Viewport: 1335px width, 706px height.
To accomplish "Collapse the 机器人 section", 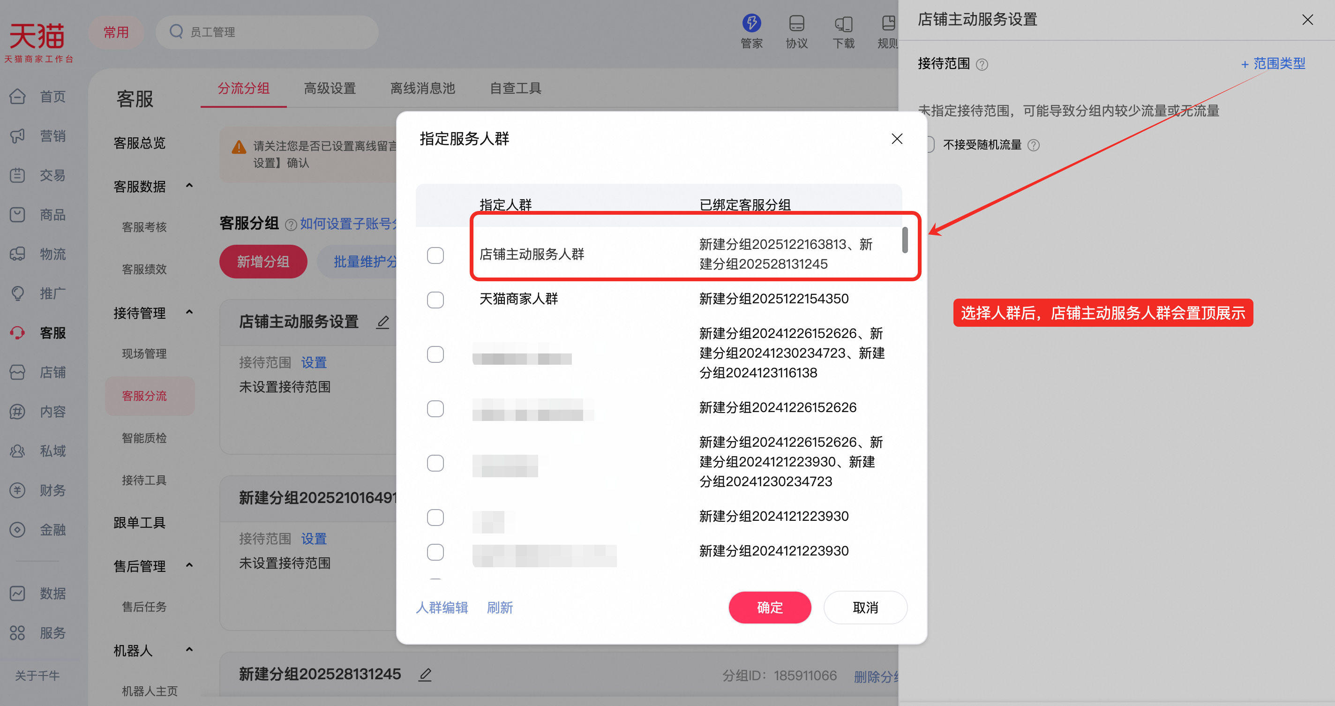I will coord(189,649).
